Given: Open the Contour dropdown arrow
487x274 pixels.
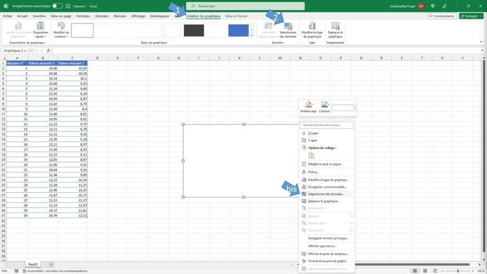Looking at the screenshot, I should tap(329, 104).
